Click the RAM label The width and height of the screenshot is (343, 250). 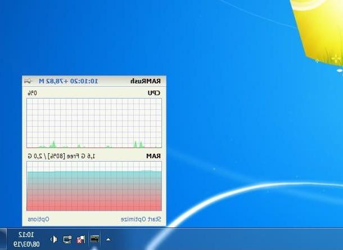154,156
